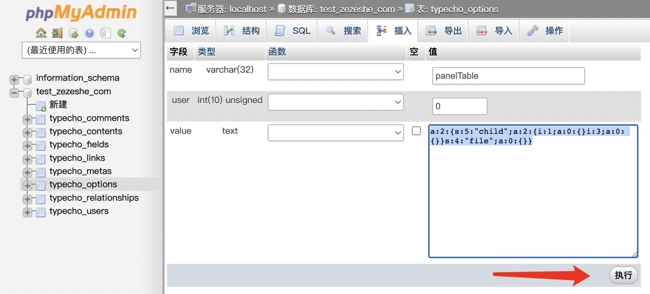Click the table icon beside typecho_users

click(41, 211)
